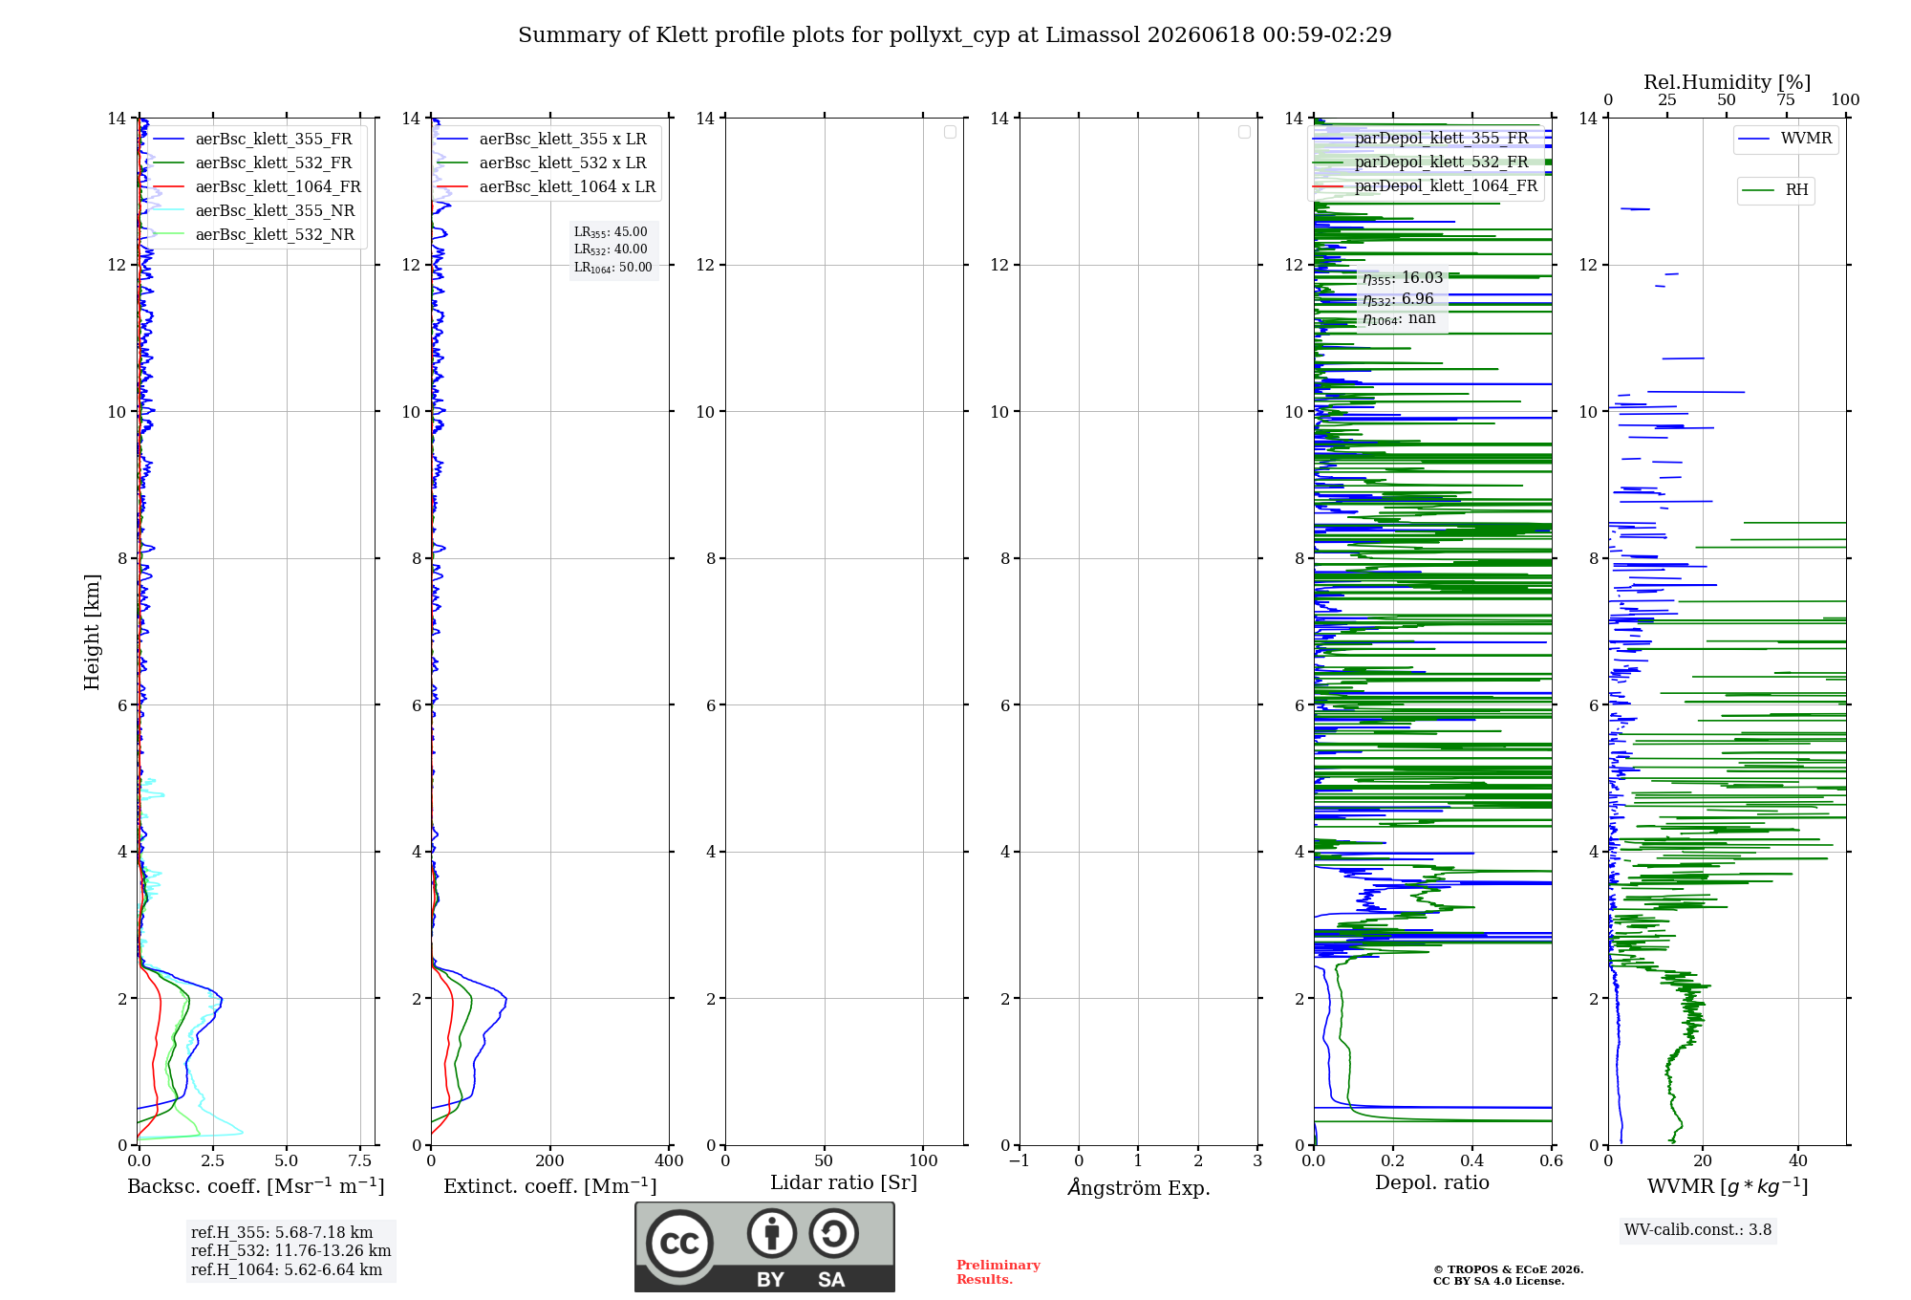The width and height of the screenshot is (1911, 1300).
Task: Click the Creative Commons CC logo
Action: [x=679, y=1243]
